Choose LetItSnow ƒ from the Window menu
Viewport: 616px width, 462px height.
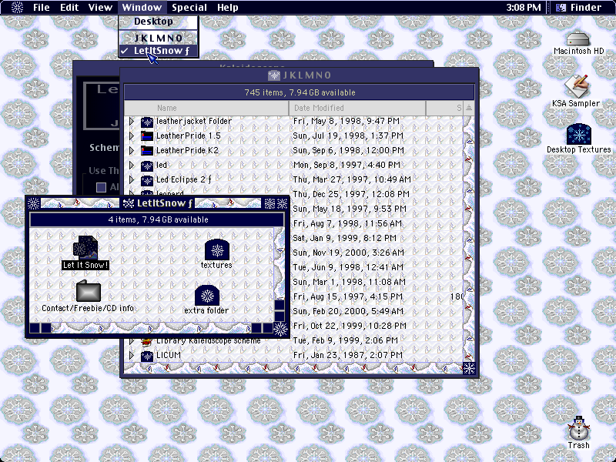pos(159,51)
